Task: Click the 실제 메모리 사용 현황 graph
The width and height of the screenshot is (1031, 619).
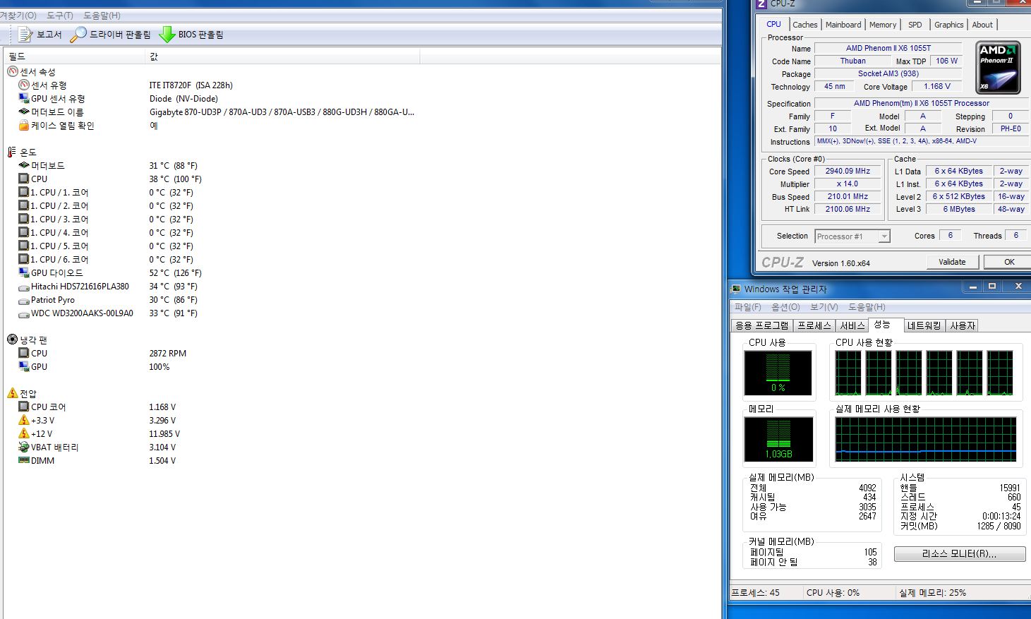Action: pyautogui.click(x=926, y=439)
